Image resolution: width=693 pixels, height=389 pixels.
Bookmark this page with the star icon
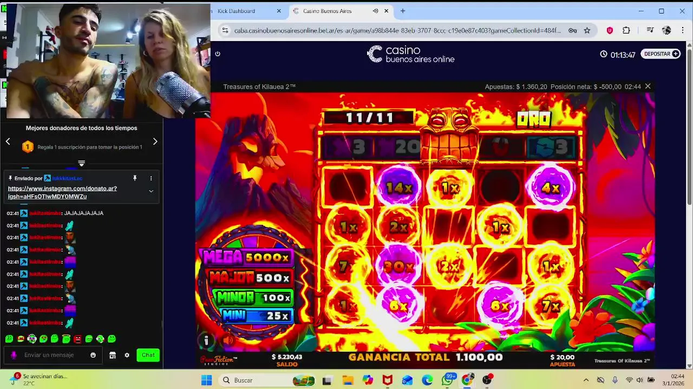(587, 31)
